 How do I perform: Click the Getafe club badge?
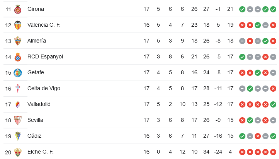(18, 73)
